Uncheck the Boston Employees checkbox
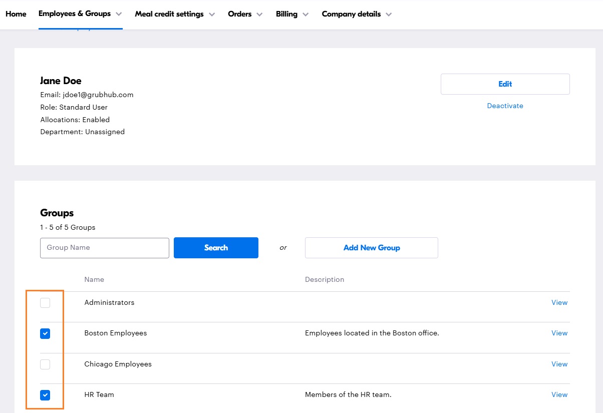The height and width of the screenshot is (413, 603). pos(45,333)
